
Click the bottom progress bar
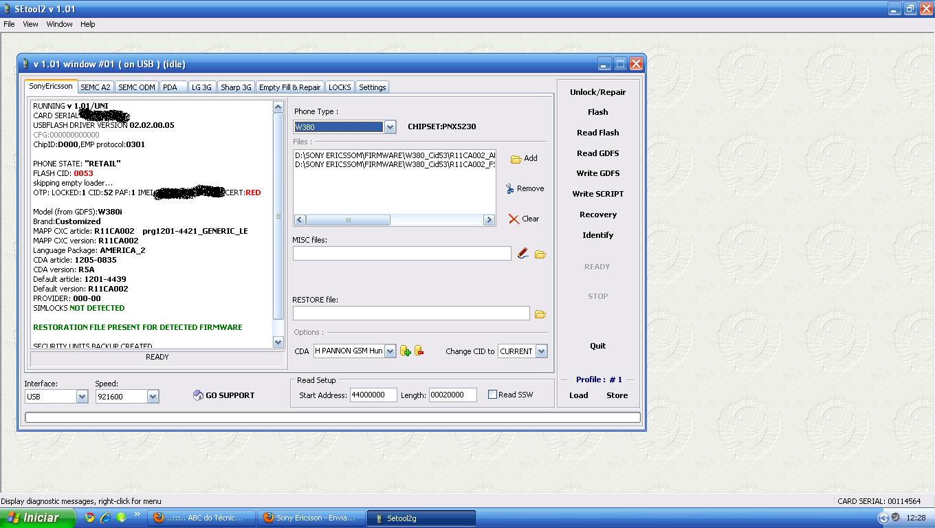(333, 417)
